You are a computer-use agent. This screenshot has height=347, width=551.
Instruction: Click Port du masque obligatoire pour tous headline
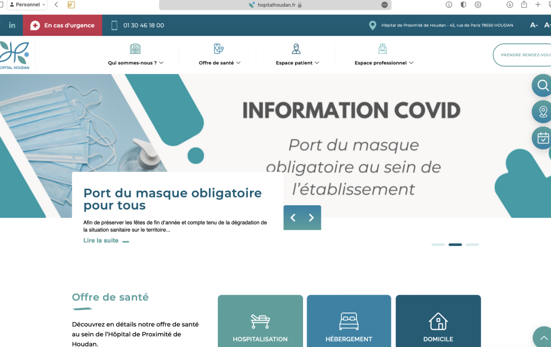[172, 199]
